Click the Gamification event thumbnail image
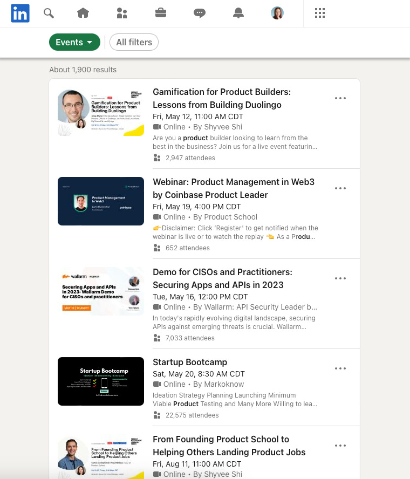This screenshot has width=410, height=479. [x=101, y=113]
